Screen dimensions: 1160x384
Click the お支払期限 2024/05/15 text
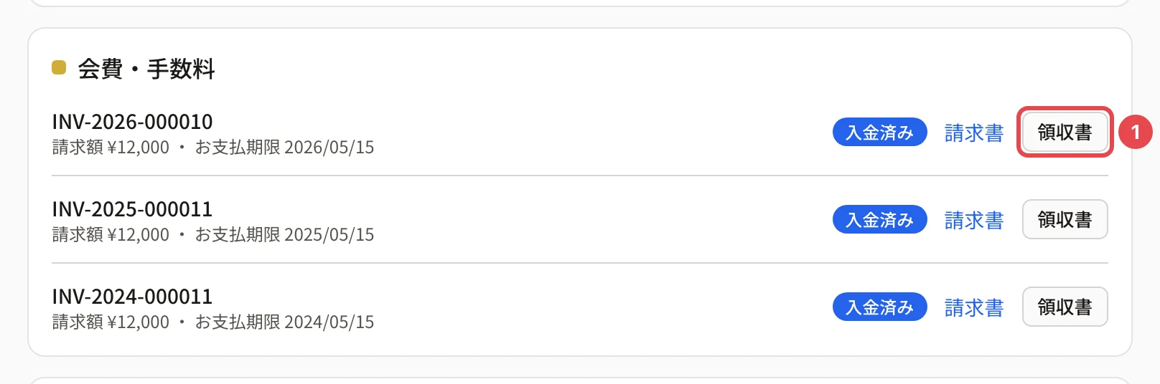tap(284, 322)
